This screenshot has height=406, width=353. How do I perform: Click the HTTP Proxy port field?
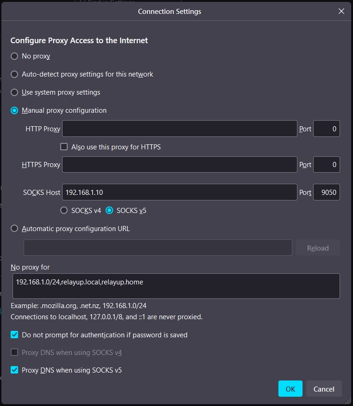(326, 129)
